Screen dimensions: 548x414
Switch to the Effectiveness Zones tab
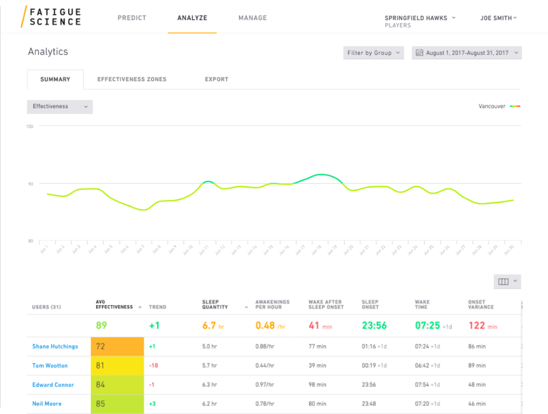coord(132,79)
